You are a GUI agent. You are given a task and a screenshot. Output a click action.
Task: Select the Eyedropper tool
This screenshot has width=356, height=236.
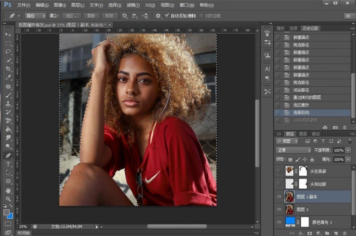point(8,78)
